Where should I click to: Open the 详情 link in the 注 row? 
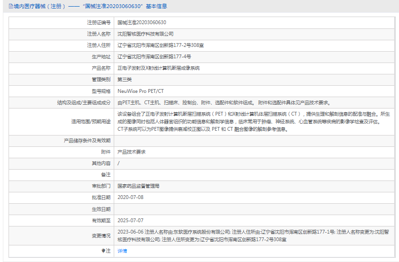coord(122,251)
